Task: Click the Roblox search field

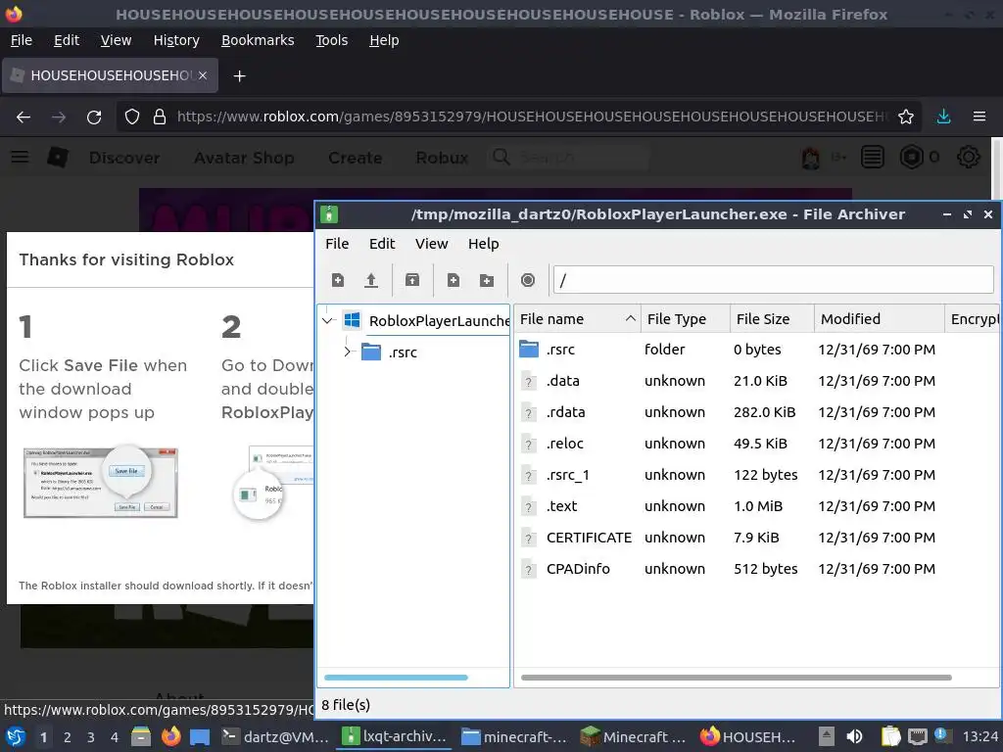Action: click(x=569, y=158)
